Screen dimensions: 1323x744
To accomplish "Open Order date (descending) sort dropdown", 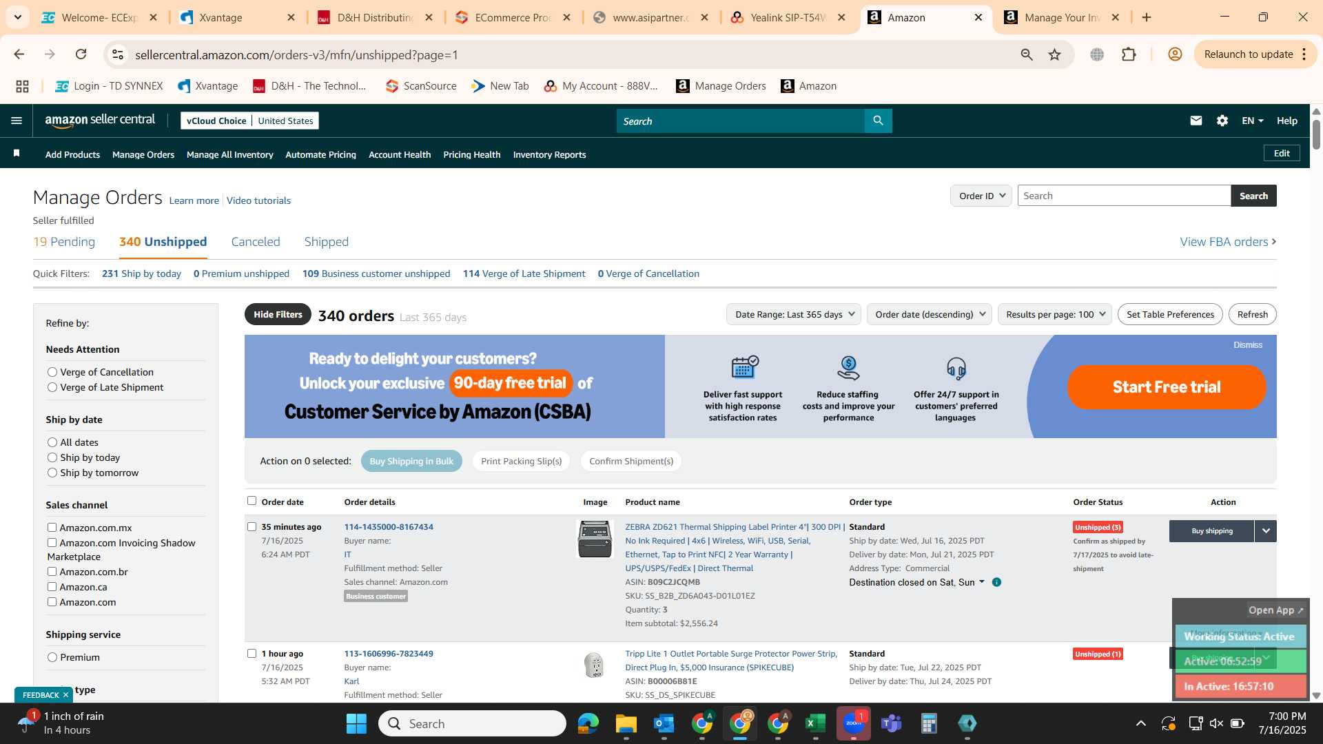I will [930, 314].
